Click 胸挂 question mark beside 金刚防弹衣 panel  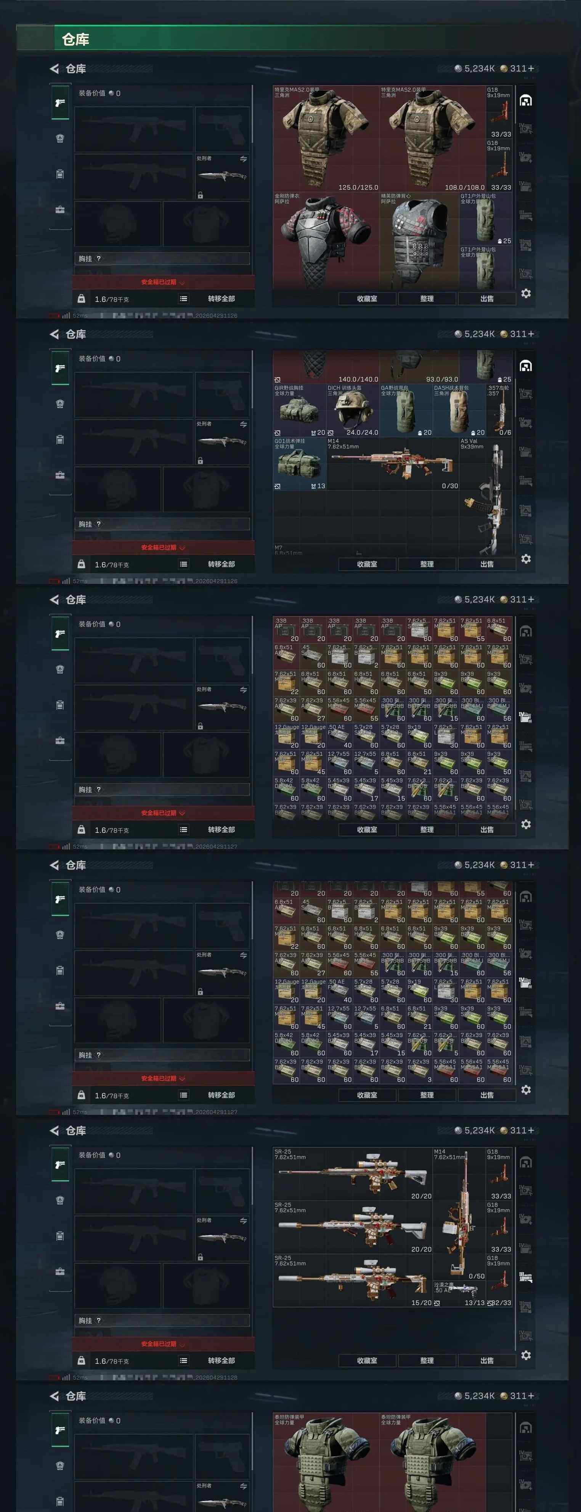[99, 258]
